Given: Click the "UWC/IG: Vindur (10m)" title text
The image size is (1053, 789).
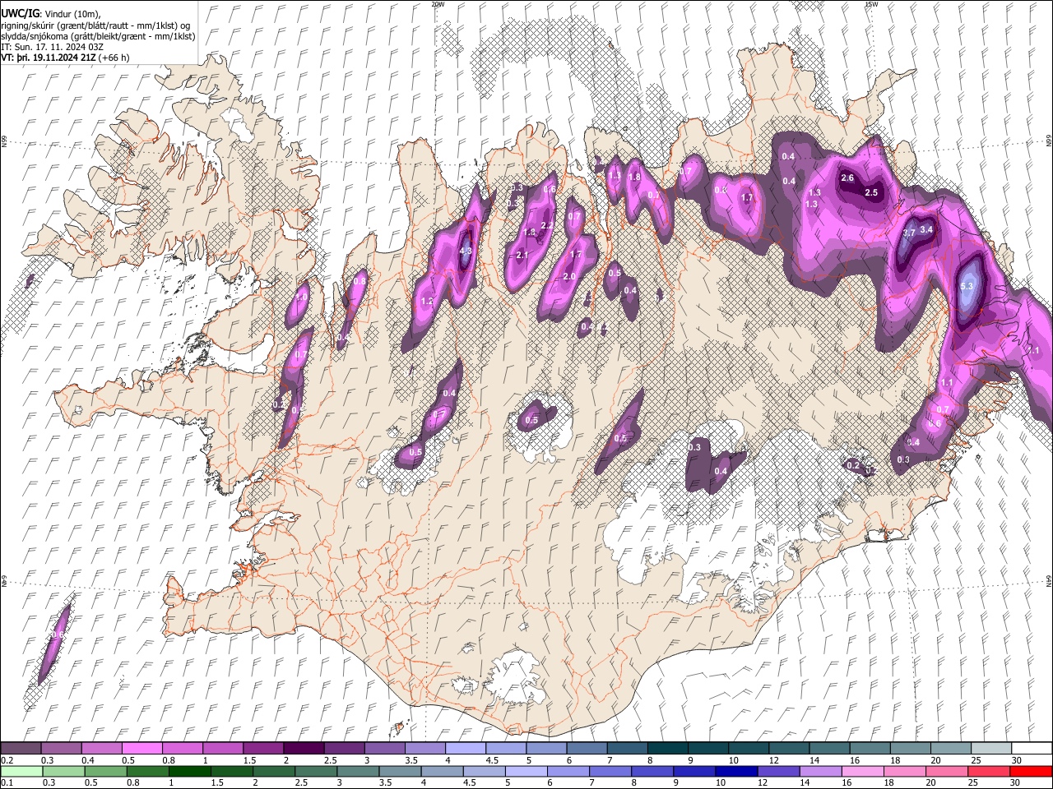Looking at the screenshot, I should pos(51,14).
